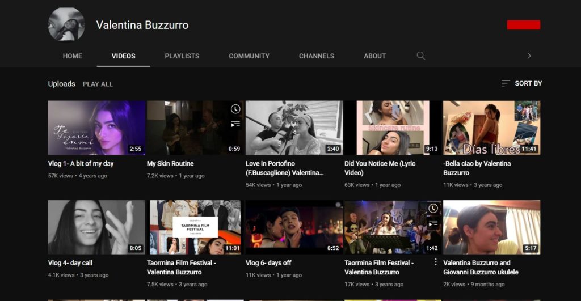Open Vlog 4- day call title
The image size is (581, 301).
(70, 263)
